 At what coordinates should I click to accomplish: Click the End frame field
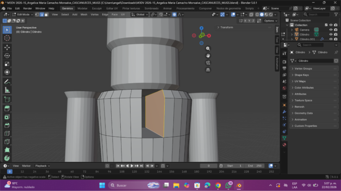pyautogui.click(x=254, y=166)
